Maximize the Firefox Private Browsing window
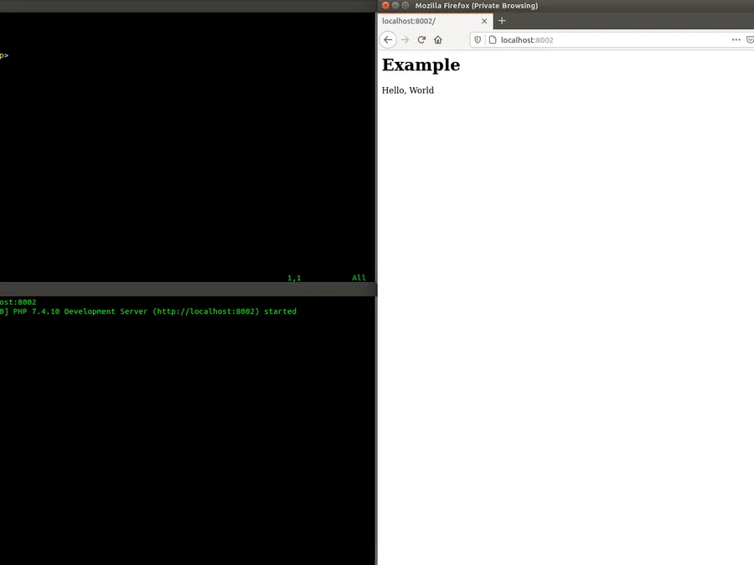754x565 pixels. click(x=405, y=5)
